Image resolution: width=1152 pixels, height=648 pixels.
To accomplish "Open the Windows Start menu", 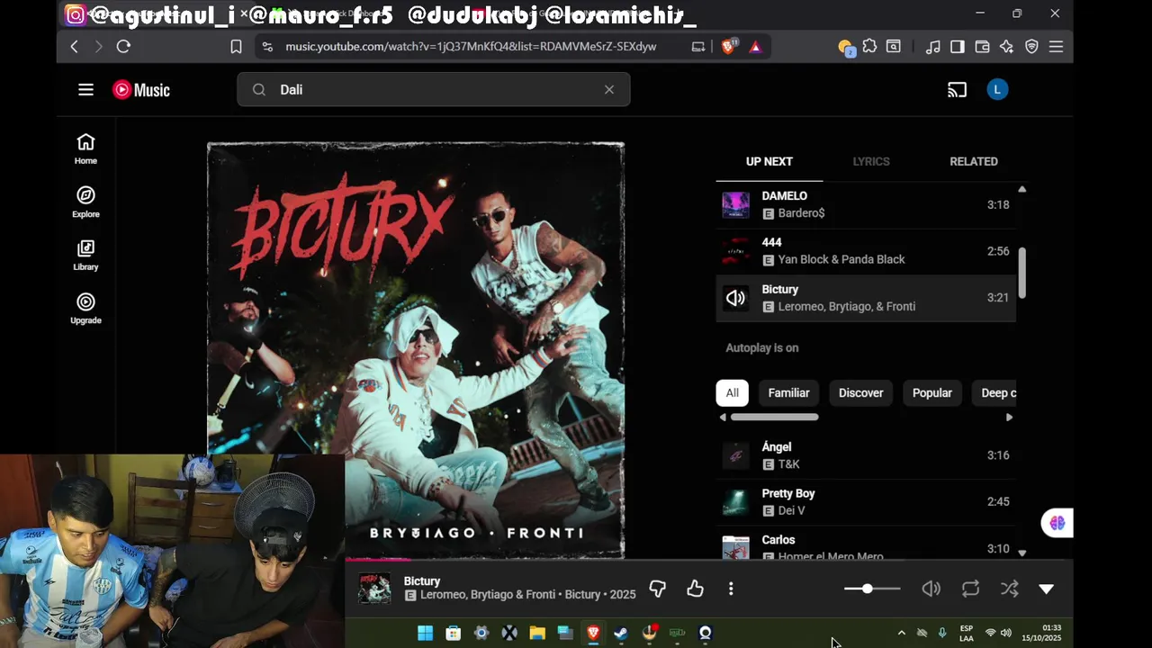I will tap(425, 633).
